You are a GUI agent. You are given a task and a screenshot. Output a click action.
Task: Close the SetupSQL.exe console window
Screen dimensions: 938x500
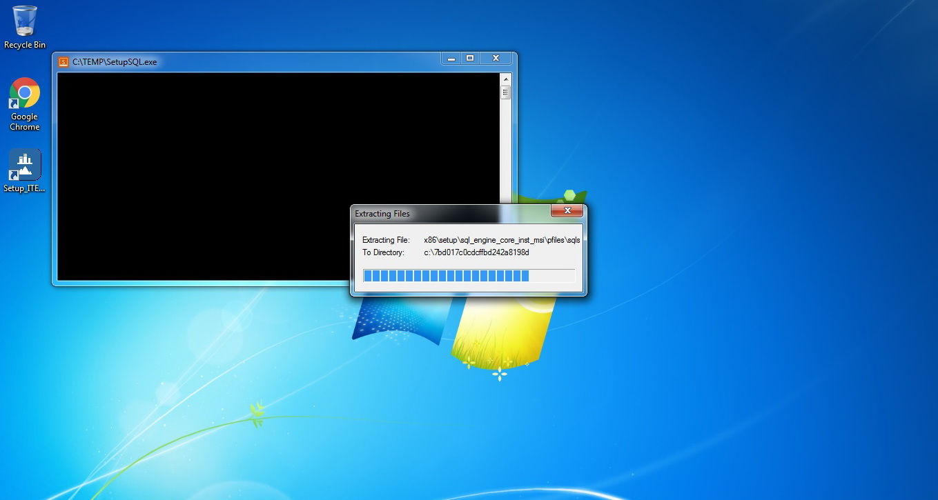point(496,59)
